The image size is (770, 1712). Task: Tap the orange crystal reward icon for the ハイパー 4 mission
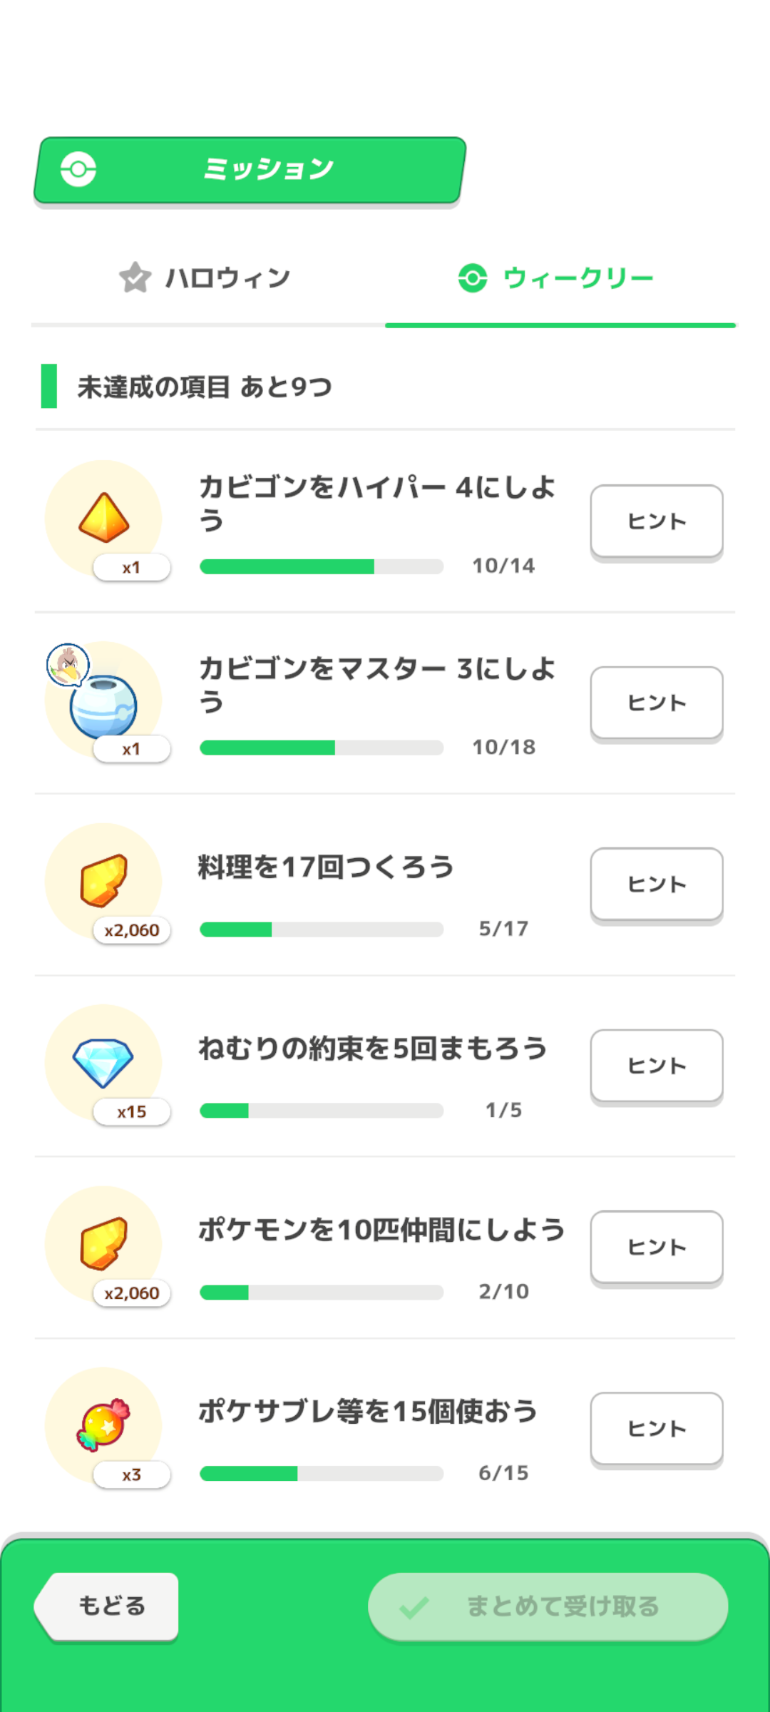[x=104, y=518]
